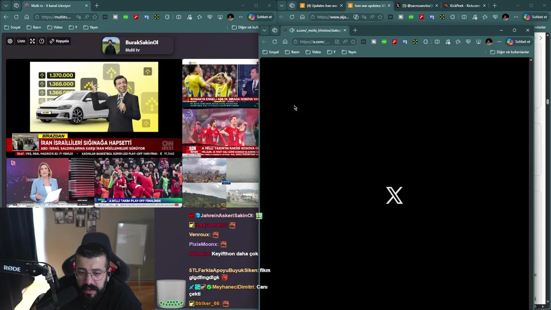Add Multi tv page to favorites star
This screenshot has height=310, width=551.
click(x=95, y=17)
